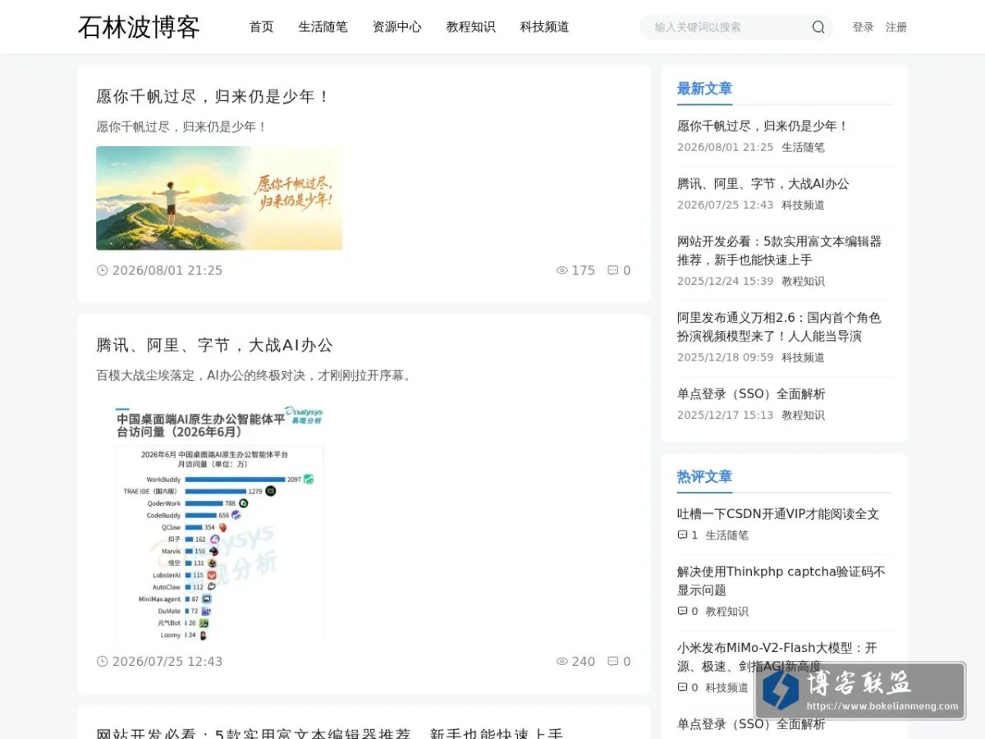The height and width of the screenshot is (739, 985).
Task: Click 科技频道 tag beside 2025/12/18 09:59
Action: [x=803, y=357]
